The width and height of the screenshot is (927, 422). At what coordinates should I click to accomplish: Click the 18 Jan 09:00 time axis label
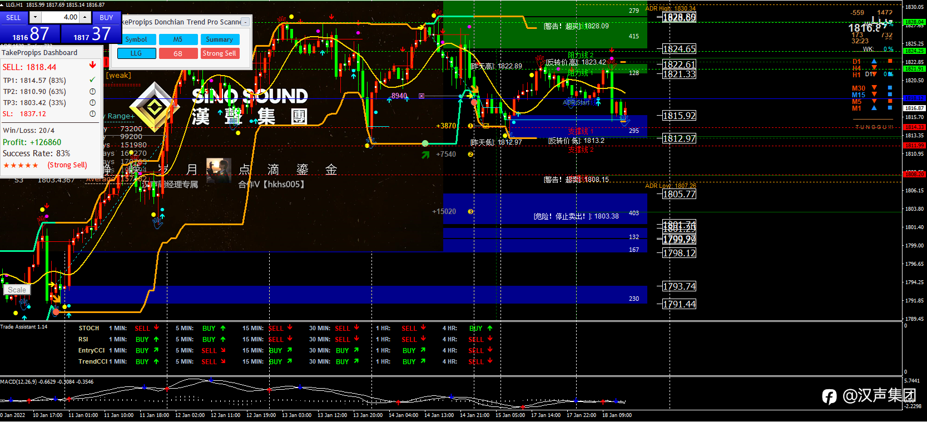click(x=617, y=415)
